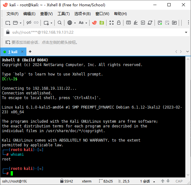191x185 pixels.
Task: Click the address bar padlock icon
Action: click(8, 32)
